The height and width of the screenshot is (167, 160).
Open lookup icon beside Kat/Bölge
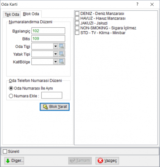[x=62, y=62]
